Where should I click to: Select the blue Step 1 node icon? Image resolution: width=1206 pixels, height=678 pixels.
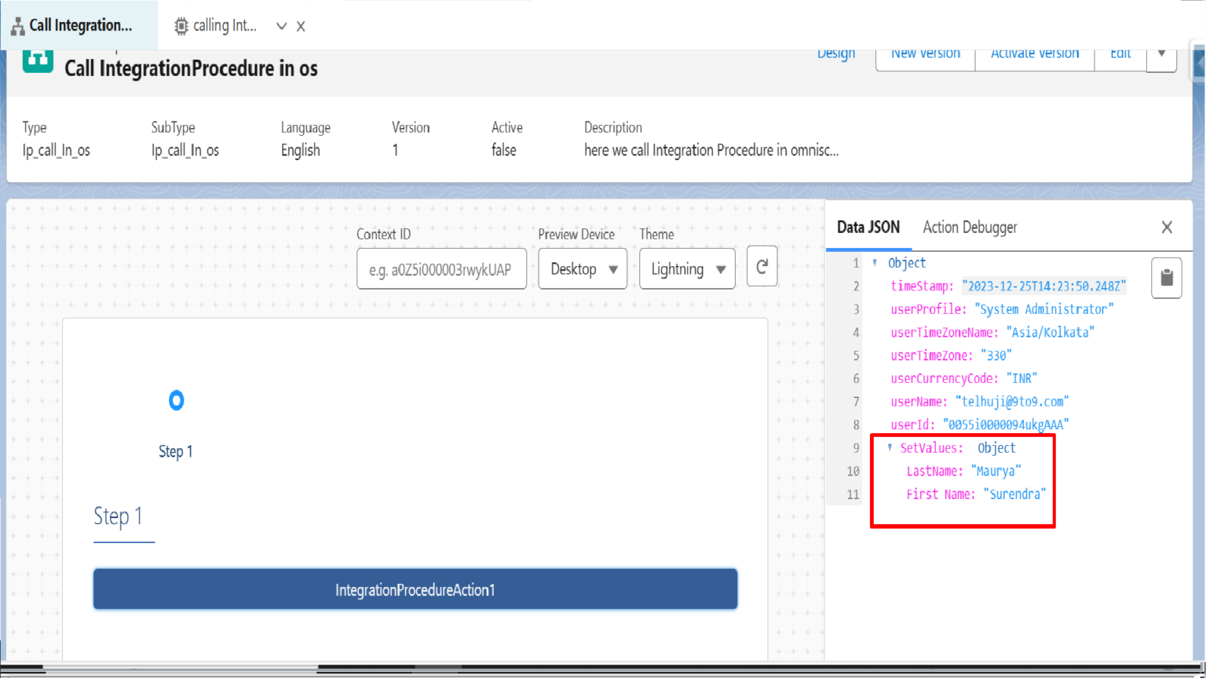pos(176,400)
